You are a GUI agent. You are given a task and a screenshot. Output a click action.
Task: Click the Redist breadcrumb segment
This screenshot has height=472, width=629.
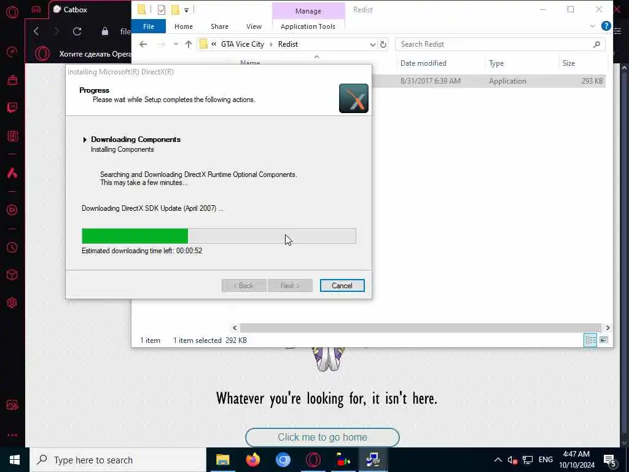(x=288, y=44)
